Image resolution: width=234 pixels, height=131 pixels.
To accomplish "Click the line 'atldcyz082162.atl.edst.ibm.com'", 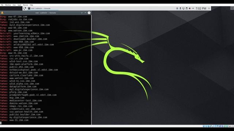I will click(x=27, y=44).
